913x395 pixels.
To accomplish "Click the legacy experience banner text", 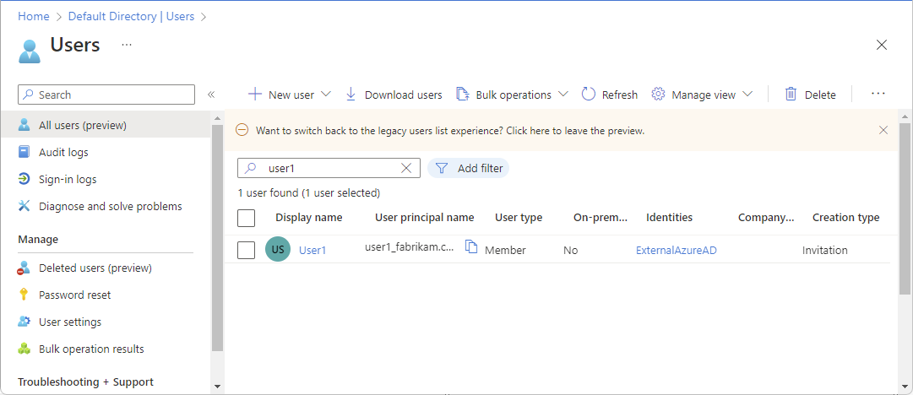I will (x=450, y=131).
